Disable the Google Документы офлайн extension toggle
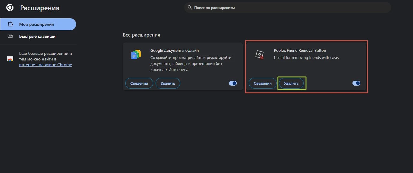The image size is (413, 173). tap(233, 83)
